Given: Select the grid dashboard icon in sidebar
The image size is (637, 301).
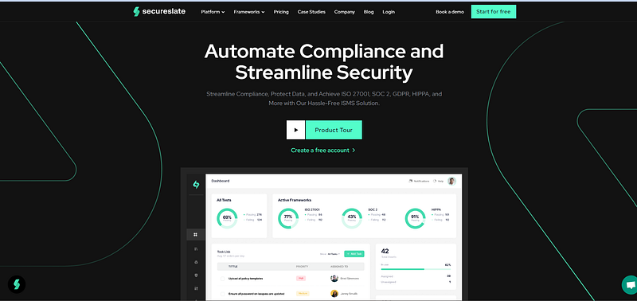Looking at the screenshot, I should (x=195, y=234).
